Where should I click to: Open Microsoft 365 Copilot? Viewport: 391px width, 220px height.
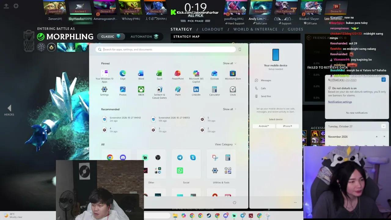point(196,76)
